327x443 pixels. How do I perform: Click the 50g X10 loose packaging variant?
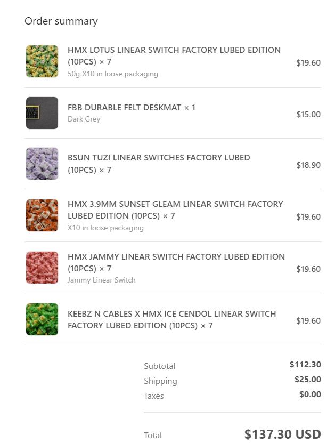(113, 74)
